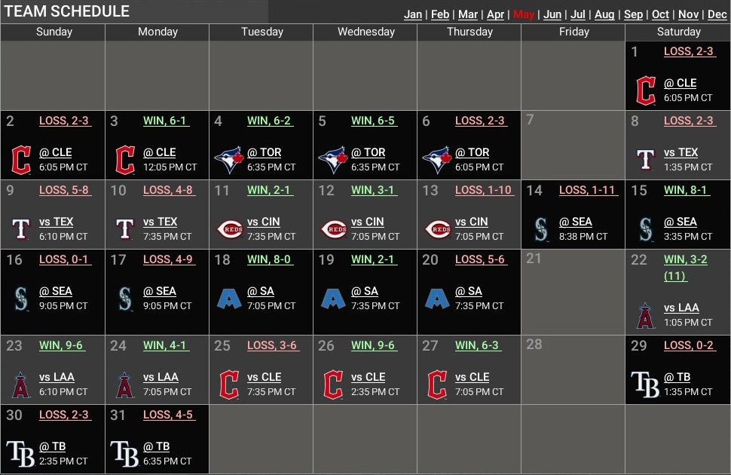The image size is (731, 475).
Task: Click the Blue Jays logo on May 4
Action: coord(228,160)
